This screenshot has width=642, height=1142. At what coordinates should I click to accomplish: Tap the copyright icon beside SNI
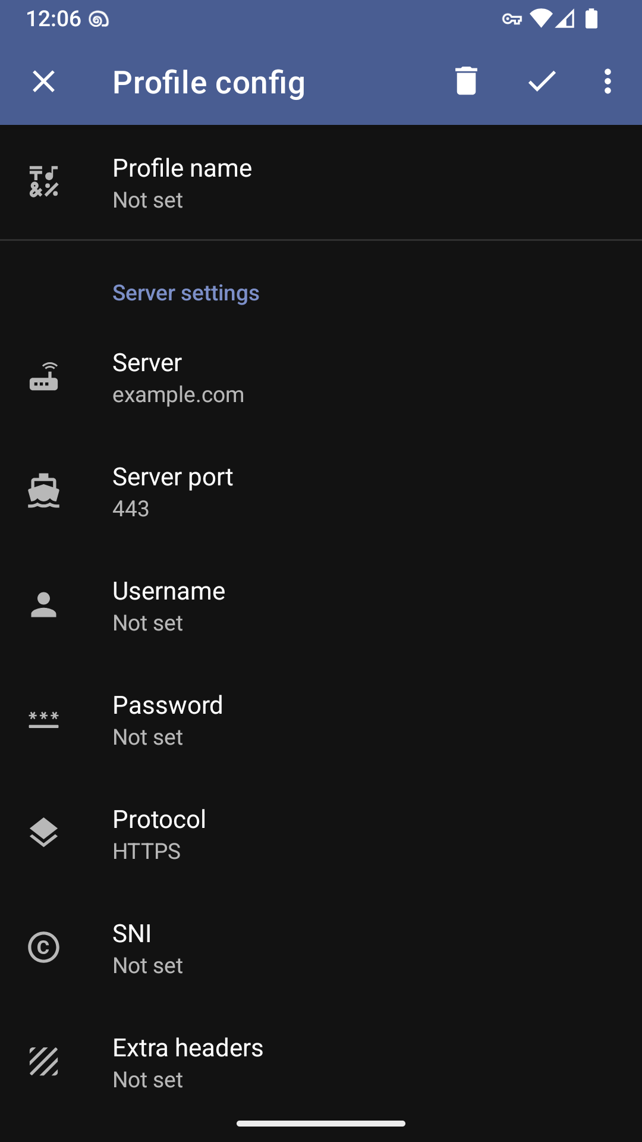coord(43,947)
